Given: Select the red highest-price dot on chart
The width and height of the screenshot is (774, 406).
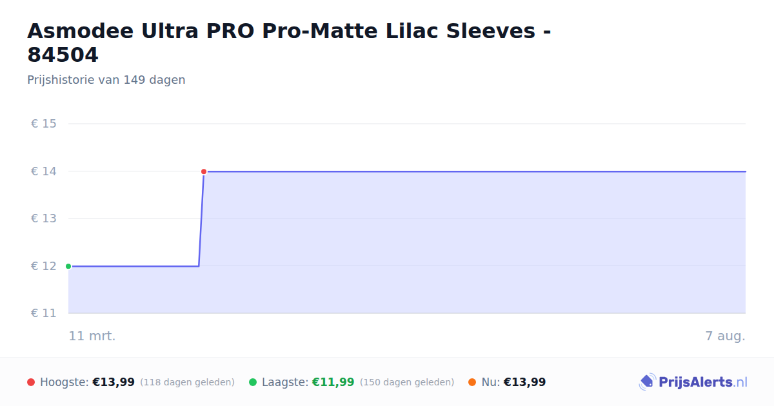Looking at the screenshot, I should pos(204,171).
